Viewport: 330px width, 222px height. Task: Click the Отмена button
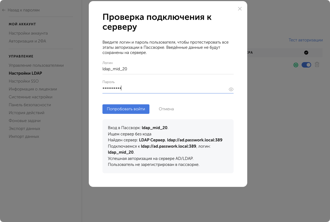point(166,109)
